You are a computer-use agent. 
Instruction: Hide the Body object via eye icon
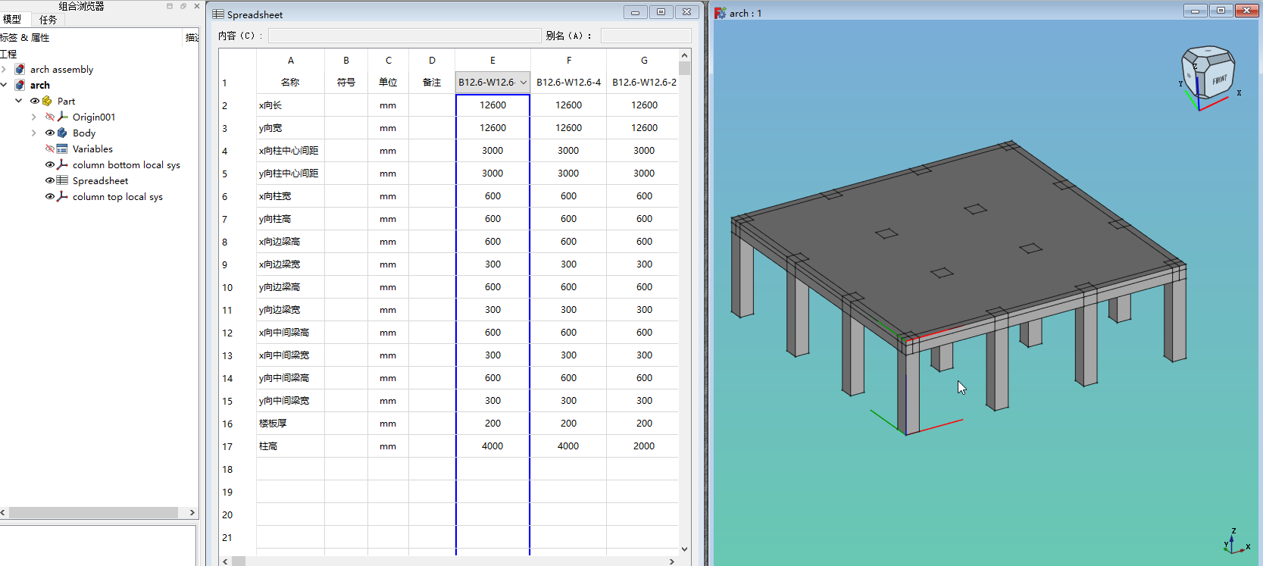point(50,133)
